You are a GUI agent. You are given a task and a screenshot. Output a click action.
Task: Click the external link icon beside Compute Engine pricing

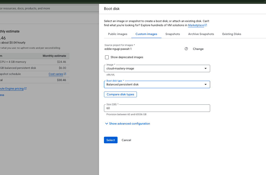(25, 88)
